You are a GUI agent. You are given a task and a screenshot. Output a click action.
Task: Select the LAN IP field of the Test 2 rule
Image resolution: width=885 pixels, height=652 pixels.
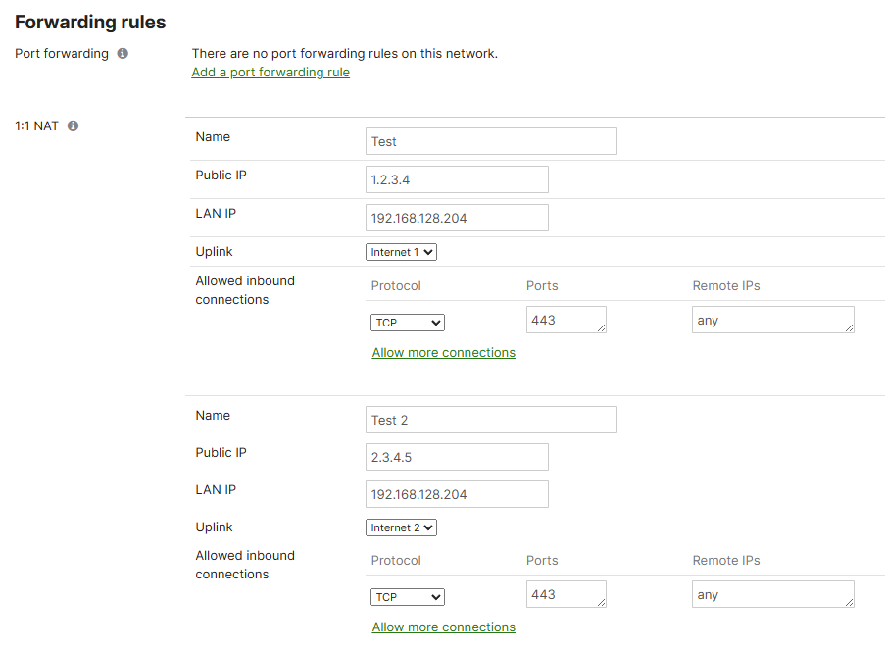click(x=456, y=493)
